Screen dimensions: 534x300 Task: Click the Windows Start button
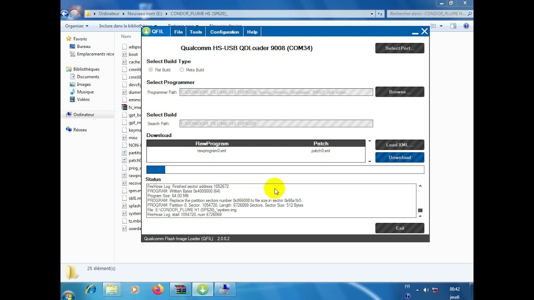pyautogui.click(x=68, y=295)
